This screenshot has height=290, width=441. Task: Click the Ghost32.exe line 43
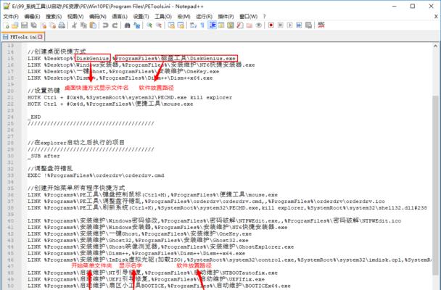tap(138, 241)
